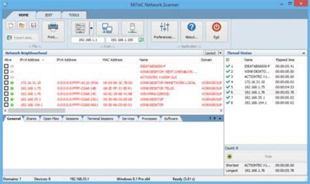This screenshot has width=310, height=184.
Task: Click the Elapsed time column header
Action: tap(285, 60)
